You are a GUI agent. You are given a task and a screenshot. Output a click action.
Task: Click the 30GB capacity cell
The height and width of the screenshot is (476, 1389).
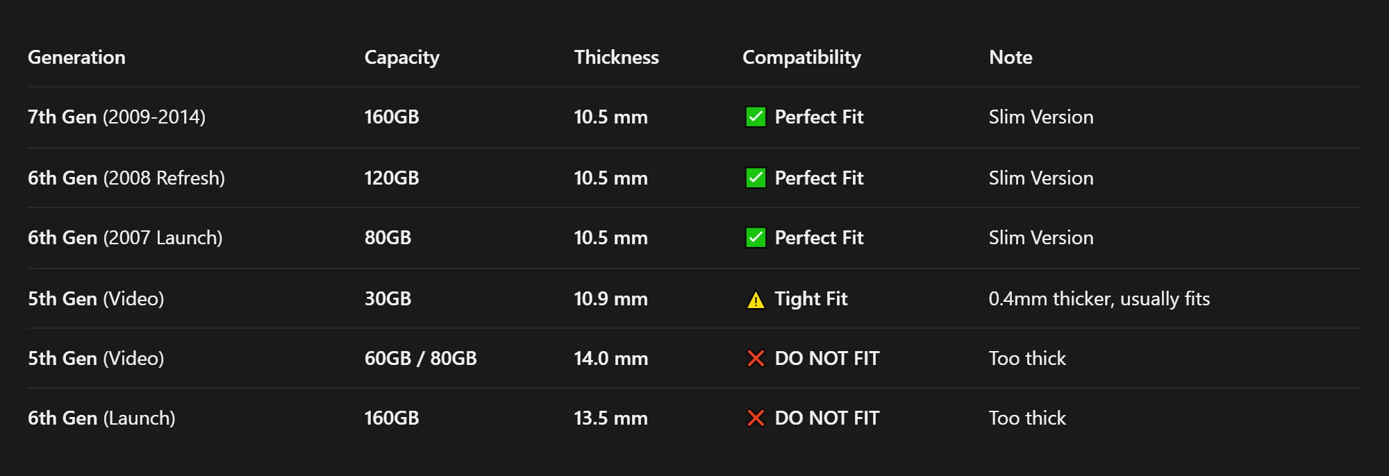tap(388, 298)
